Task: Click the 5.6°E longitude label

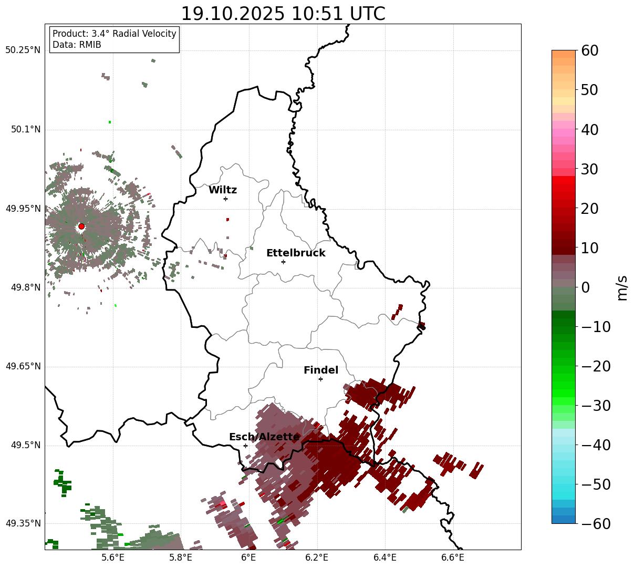Action: [113, 558]
